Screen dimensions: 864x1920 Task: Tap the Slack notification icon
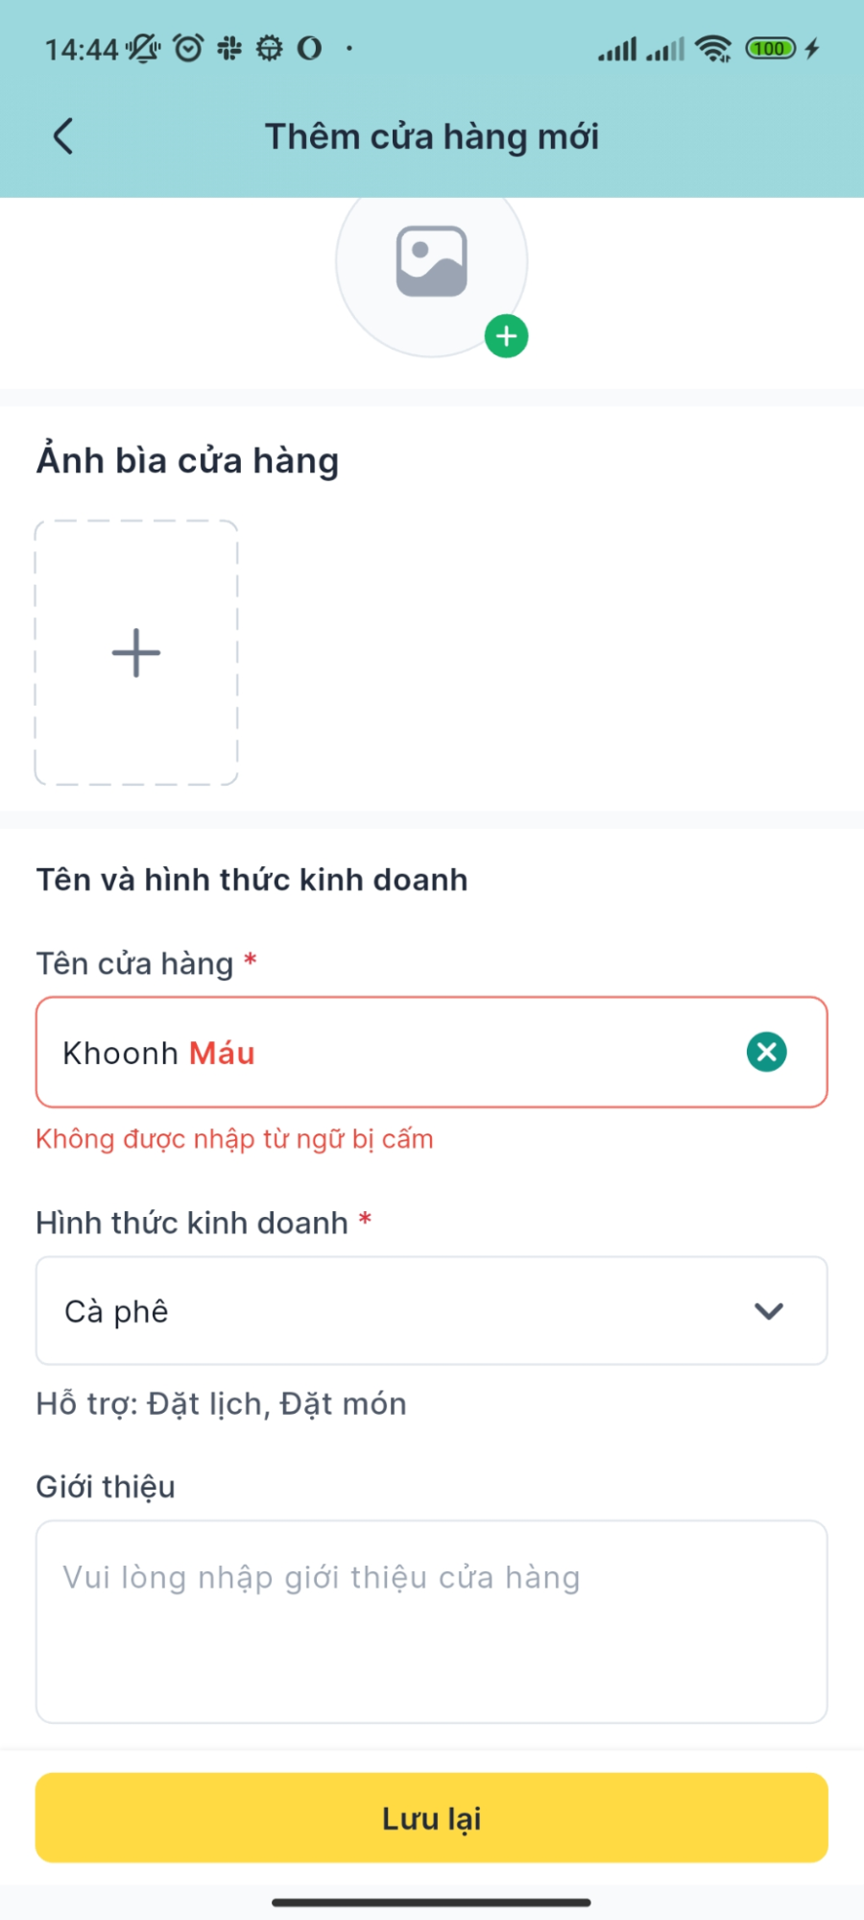click(229, 48)
